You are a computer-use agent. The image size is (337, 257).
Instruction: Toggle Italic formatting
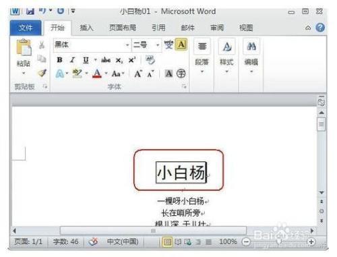point(72,60)
